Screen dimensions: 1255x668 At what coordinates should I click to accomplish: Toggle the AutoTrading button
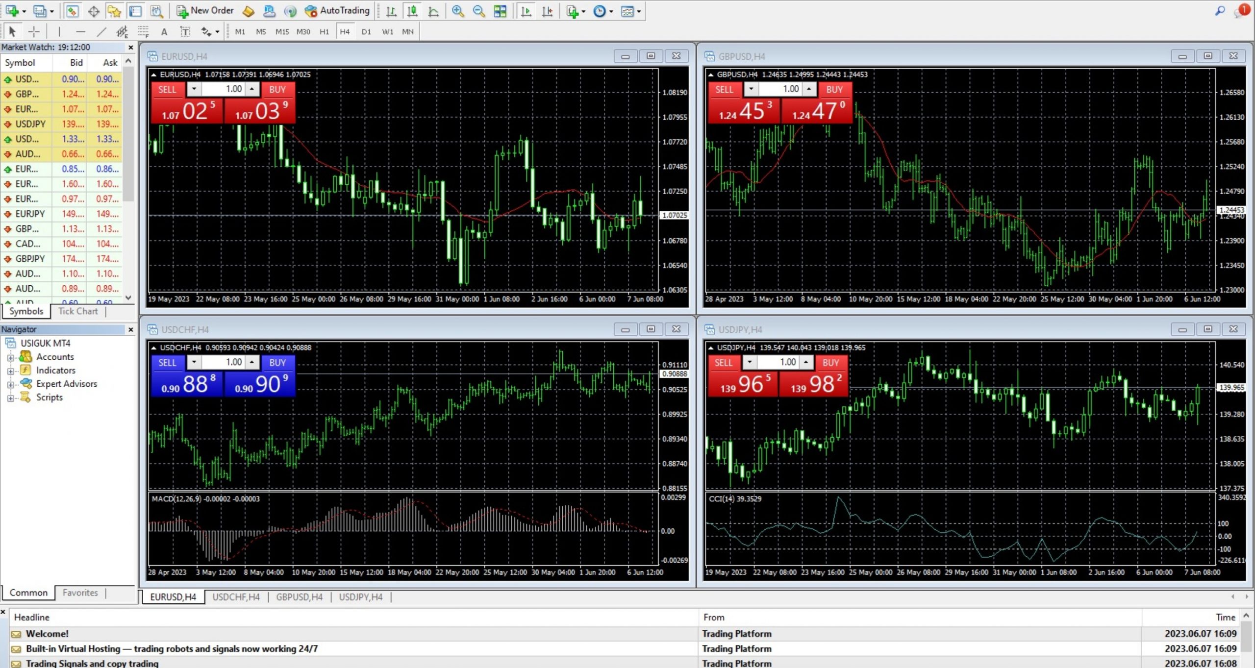coord(337,11)
